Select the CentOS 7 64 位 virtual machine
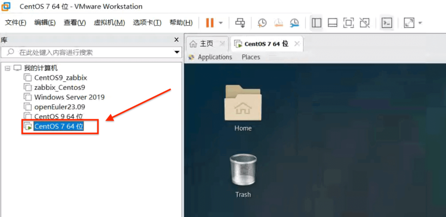Screen dimensions: 446x217 pos(59,126)
